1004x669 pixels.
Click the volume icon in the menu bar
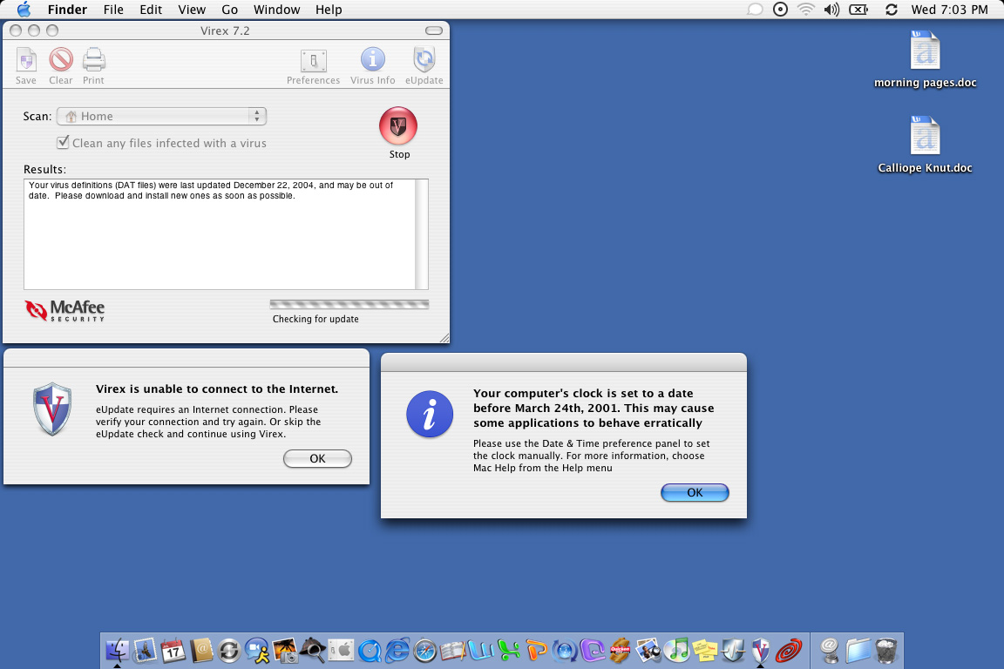831,10
